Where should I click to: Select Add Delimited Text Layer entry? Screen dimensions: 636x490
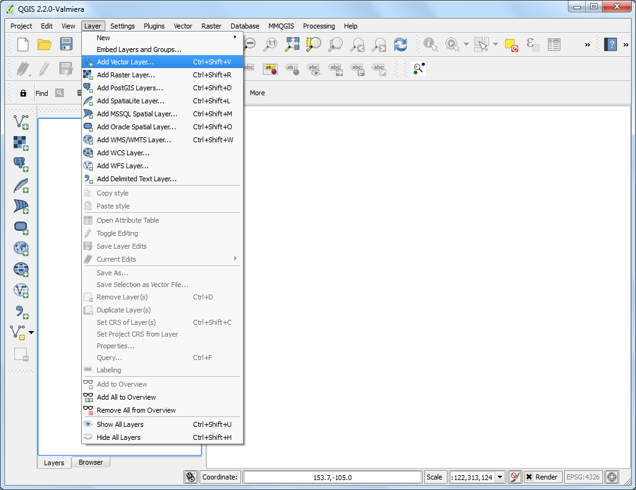162,179
